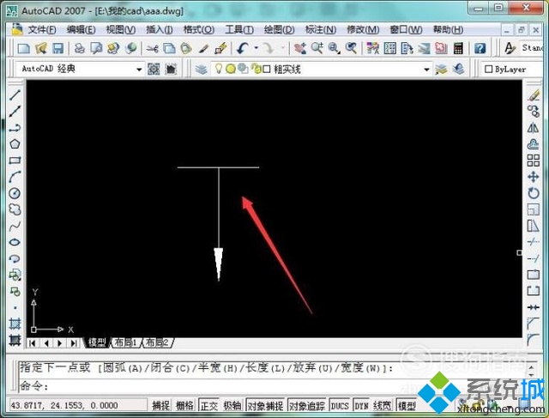Open the 绘图(D) menu
Viewport: 549px width, 418px height.
coord(279,29)
